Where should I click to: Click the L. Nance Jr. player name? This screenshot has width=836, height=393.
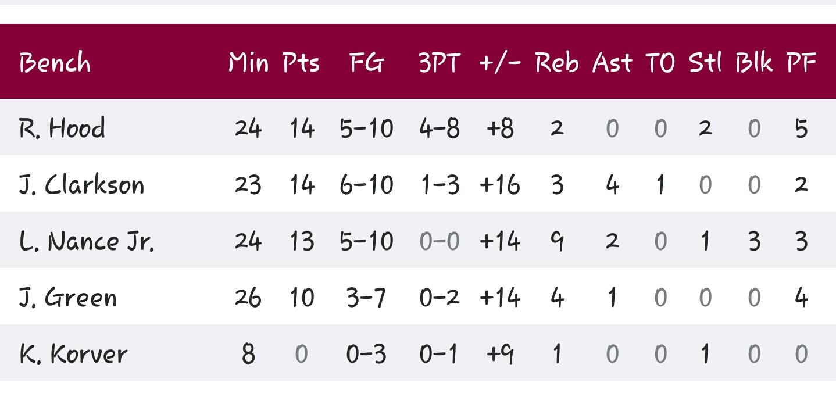pos(87,241)
